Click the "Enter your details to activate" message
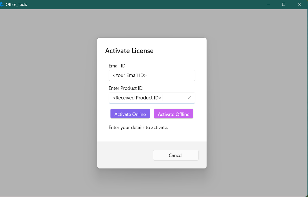 tap(138, 127)
